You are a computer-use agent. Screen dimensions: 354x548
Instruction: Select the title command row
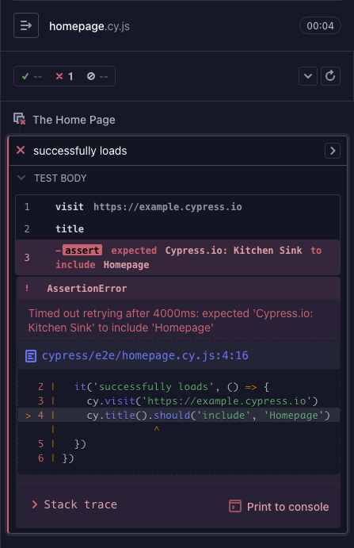tap(177, 228)
